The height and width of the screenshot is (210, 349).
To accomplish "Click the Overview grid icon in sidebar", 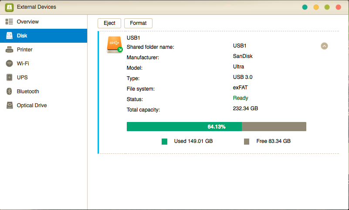I will [x=9, y=22].
